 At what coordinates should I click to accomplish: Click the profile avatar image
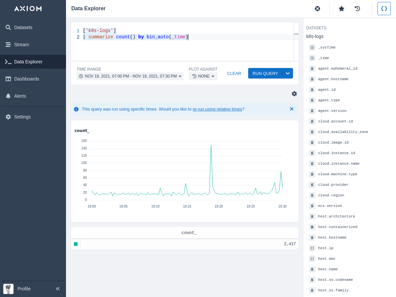(x=8, y=289)
